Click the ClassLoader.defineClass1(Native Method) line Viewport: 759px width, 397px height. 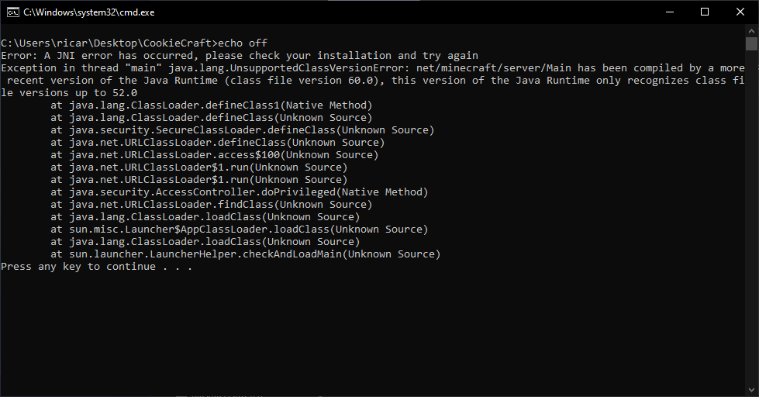point(211,105)
